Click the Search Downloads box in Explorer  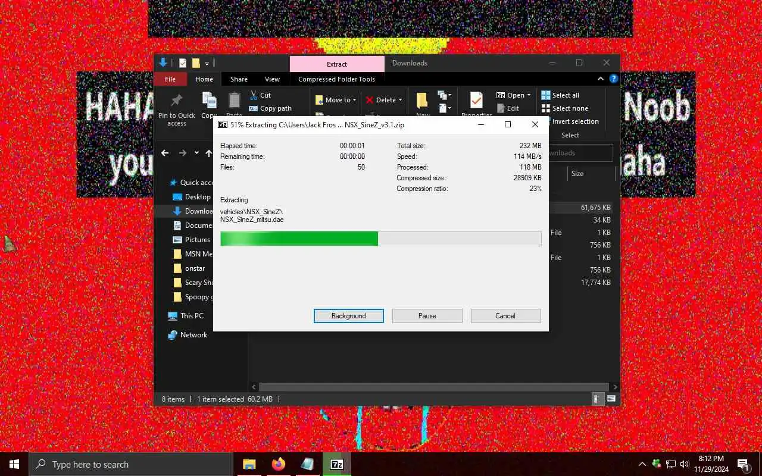pyautogui.click(x=580, y=153)
